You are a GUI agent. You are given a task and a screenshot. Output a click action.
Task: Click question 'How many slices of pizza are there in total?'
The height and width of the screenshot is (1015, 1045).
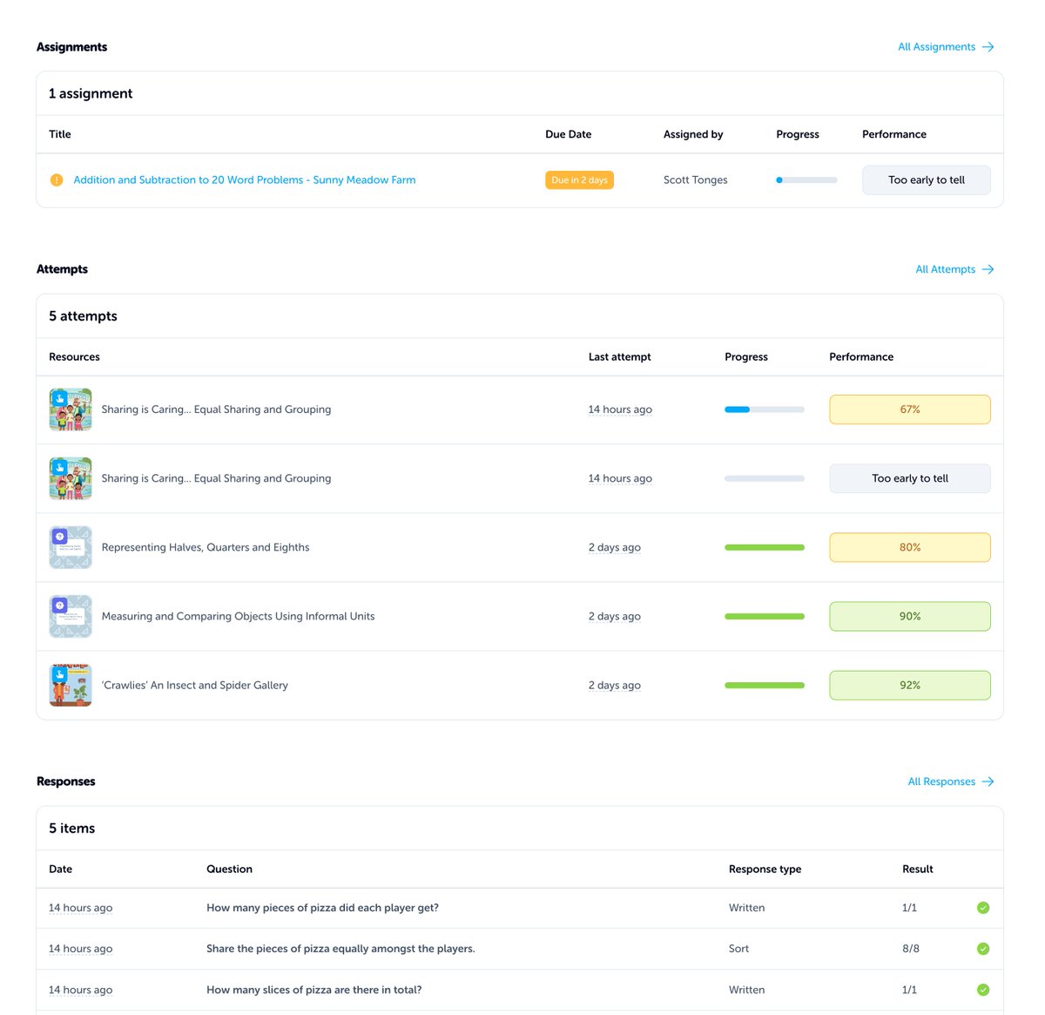coord(313,990)
